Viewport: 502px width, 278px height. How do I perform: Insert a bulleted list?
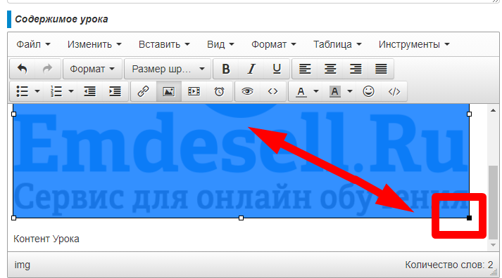pos(23,91)
